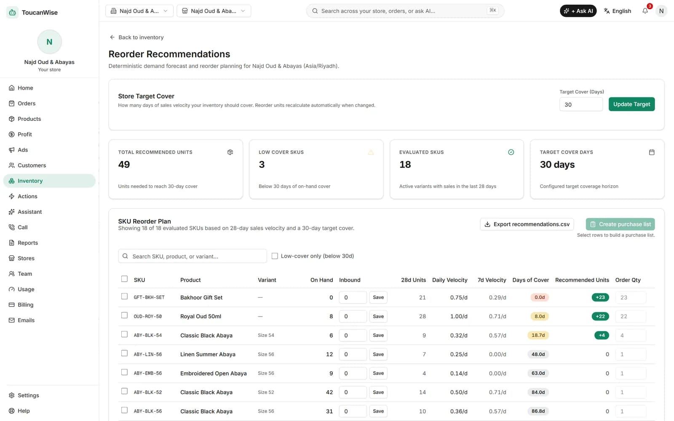Click the Orders sidebar icon

[x=12, y=104]
